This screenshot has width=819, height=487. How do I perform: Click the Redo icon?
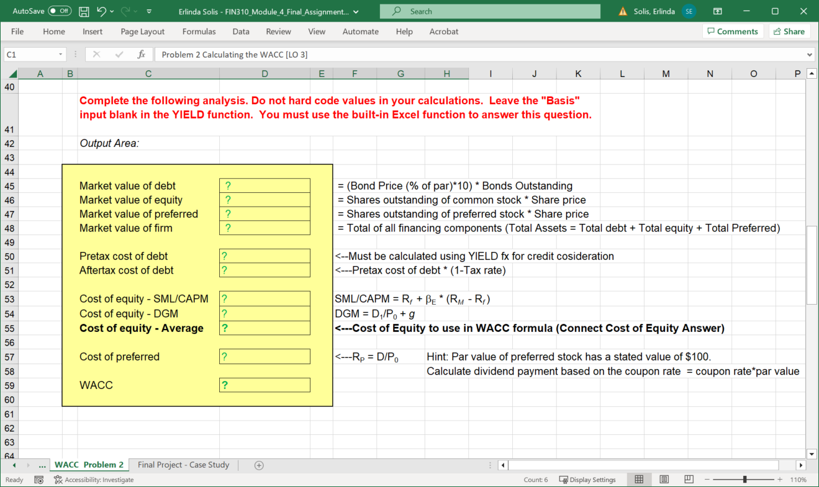(x=127, y=11)
